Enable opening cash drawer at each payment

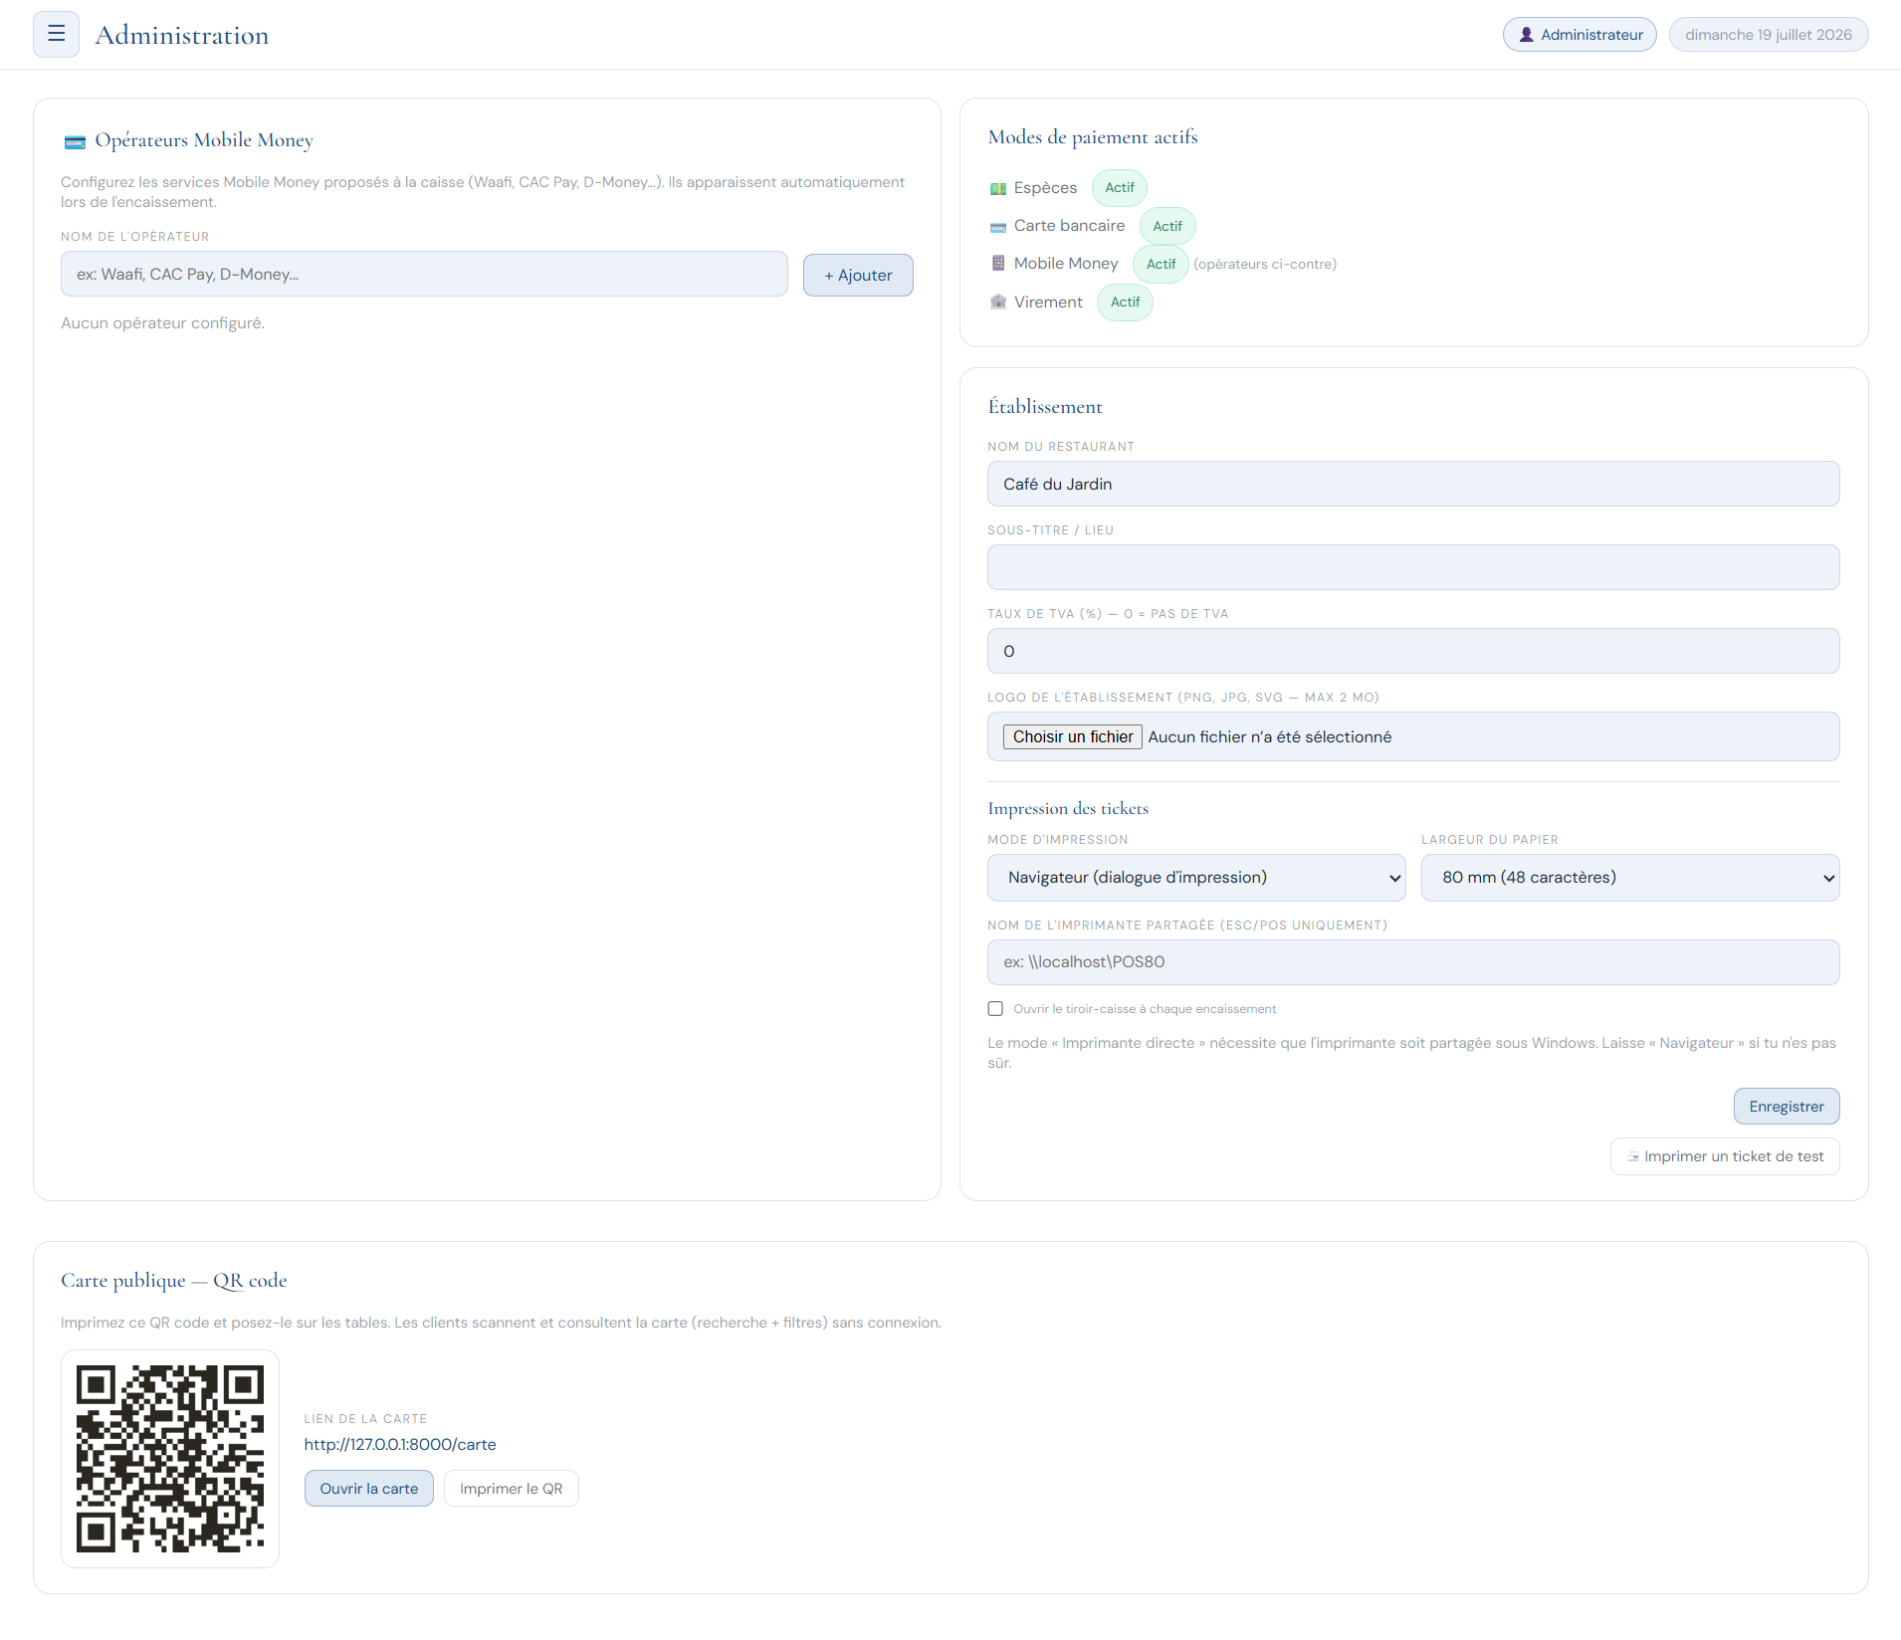pos(995,1009)
